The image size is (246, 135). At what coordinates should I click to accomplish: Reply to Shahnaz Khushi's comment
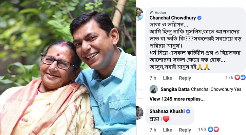tap(185, 130)
